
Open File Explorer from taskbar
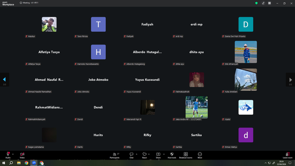[19, 163]
